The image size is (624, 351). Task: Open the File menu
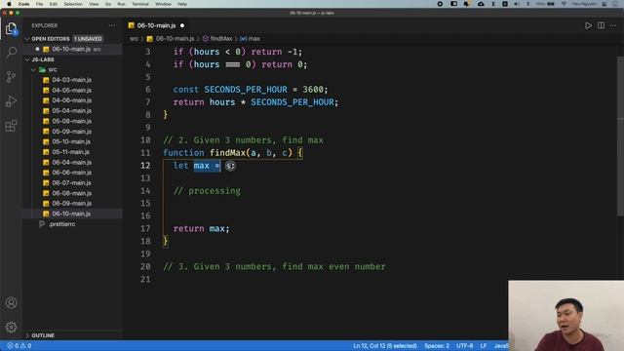(x=39, y=4)
